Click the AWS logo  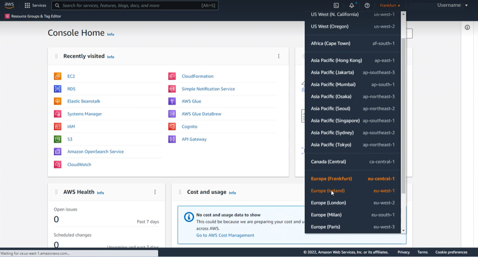click(x=9, y=5)
